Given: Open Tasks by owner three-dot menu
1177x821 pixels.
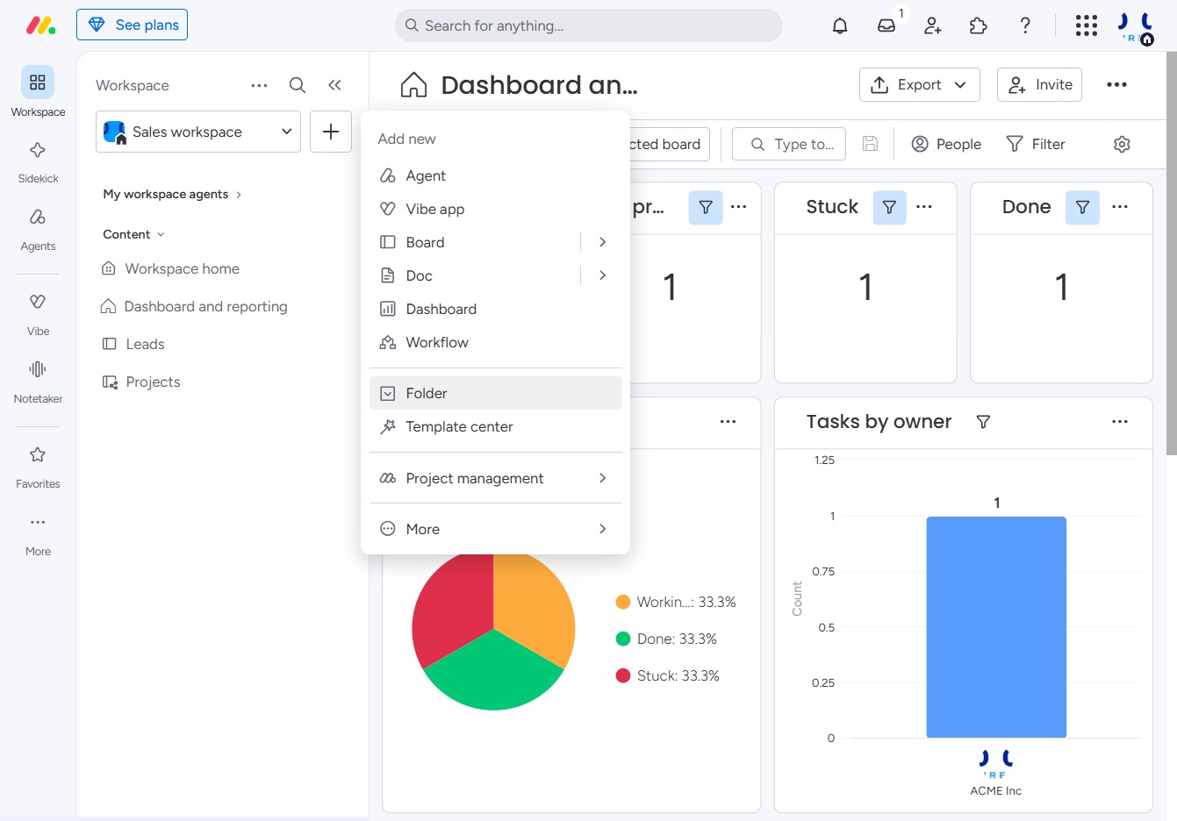Looking at the screenshot, I should point(1120,422).
